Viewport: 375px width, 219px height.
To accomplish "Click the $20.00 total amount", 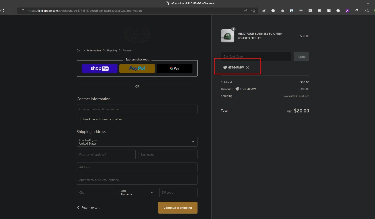I will click(301, 111).
